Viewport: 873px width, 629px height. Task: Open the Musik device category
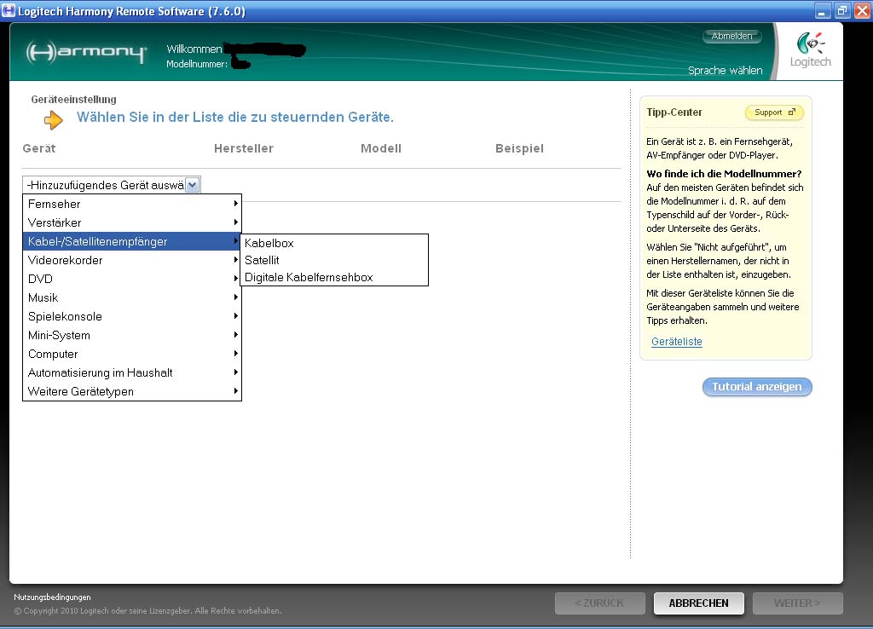pyautogui.click(x=132, y=297)
